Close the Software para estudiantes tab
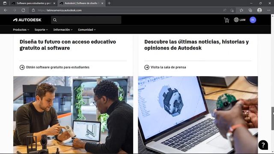 [x=54, y=3]
